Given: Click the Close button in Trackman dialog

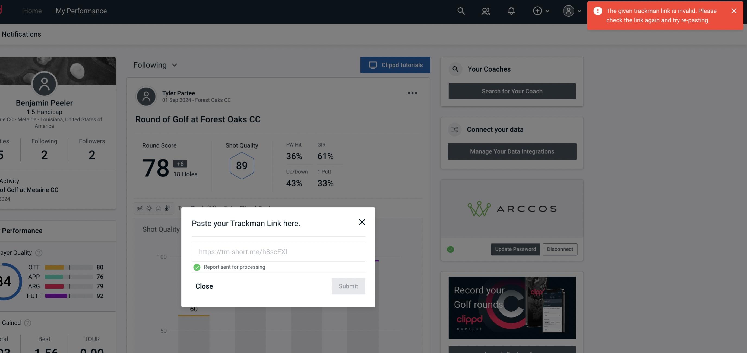Looking at the screenshot, I should [204, 286].
